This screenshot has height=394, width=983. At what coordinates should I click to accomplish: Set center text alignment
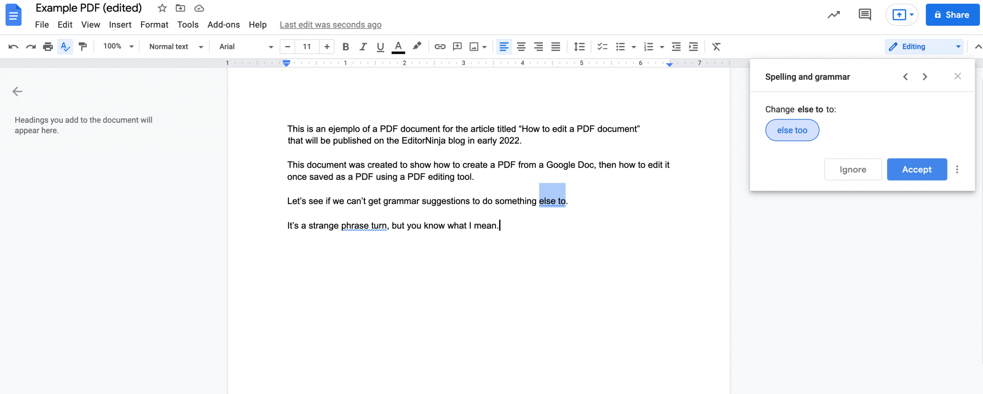pyautogui.click(x=521, y=46)
